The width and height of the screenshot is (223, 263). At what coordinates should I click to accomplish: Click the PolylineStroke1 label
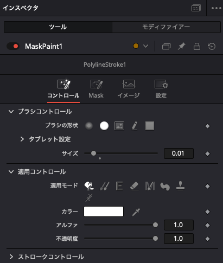(105, 65)
